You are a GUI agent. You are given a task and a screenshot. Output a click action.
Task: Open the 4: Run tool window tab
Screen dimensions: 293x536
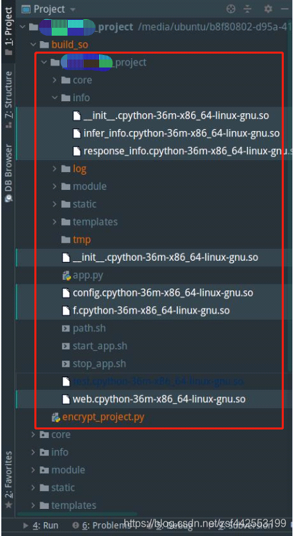pyautogui.click(x=41, y=525)
